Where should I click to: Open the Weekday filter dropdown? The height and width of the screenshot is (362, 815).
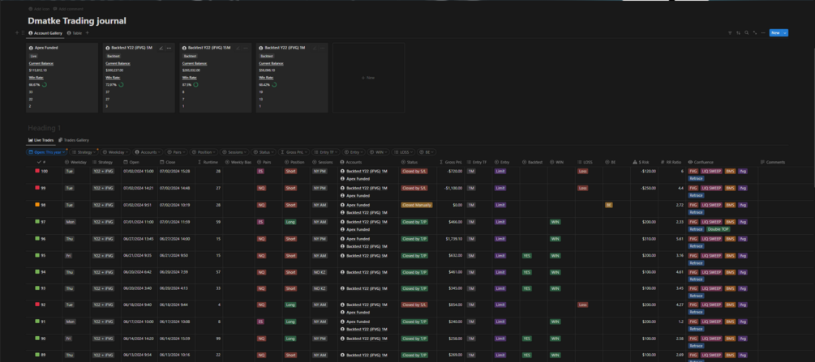pos(115,152)
